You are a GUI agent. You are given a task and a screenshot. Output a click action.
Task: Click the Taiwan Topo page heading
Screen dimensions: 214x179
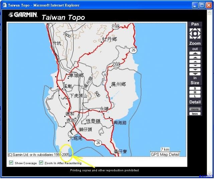click(63, 18)
